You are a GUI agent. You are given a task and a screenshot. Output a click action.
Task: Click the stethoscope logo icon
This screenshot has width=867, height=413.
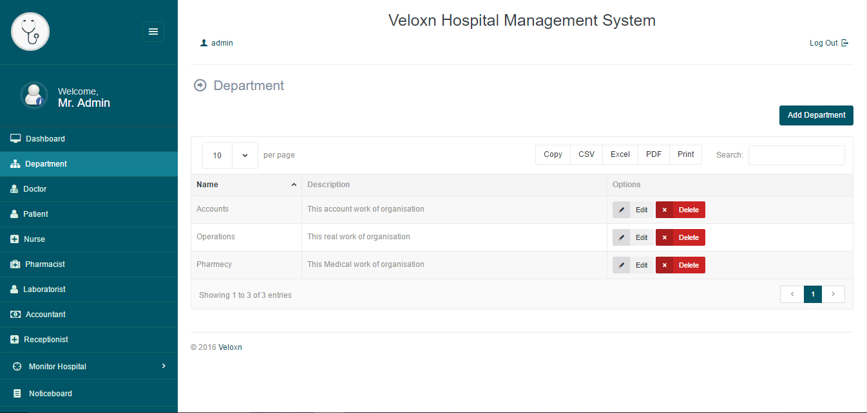point(30,32)
